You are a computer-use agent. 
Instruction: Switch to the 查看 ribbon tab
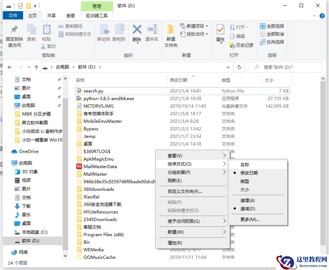coord(70,15)
